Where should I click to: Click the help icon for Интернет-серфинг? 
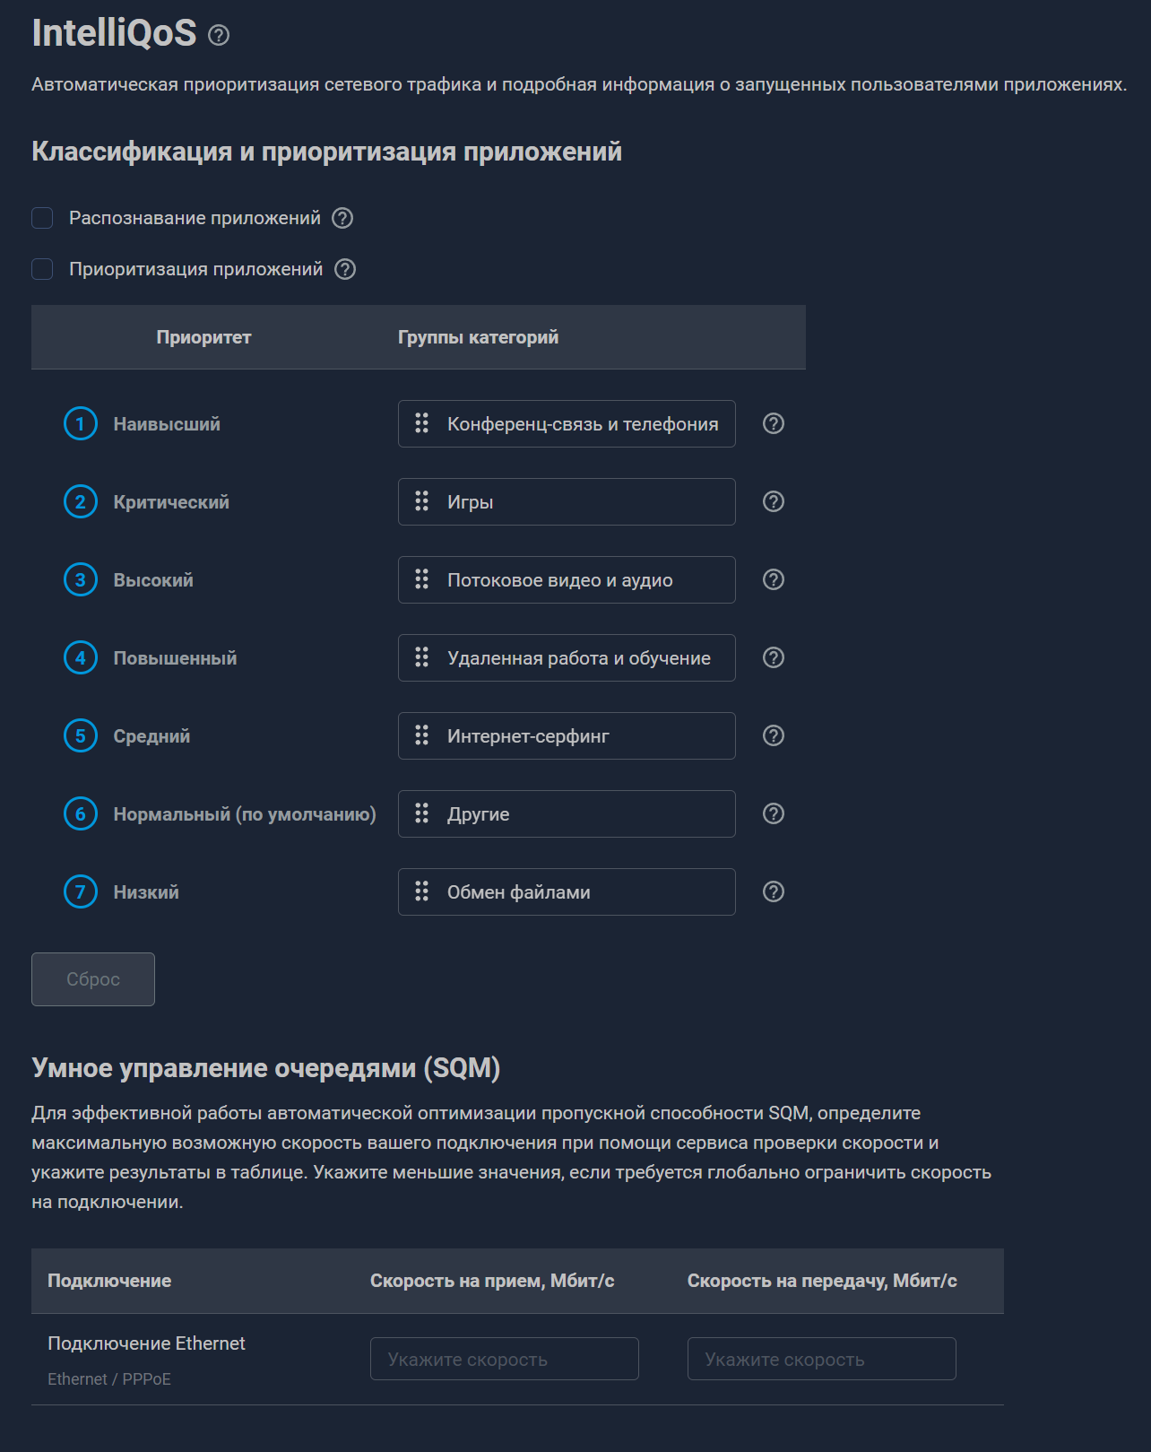point(774,735)
